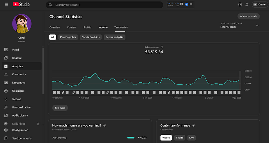Switch to the Overview tab
The height and width of the screenshot is (143, 269).
(55, 27)
